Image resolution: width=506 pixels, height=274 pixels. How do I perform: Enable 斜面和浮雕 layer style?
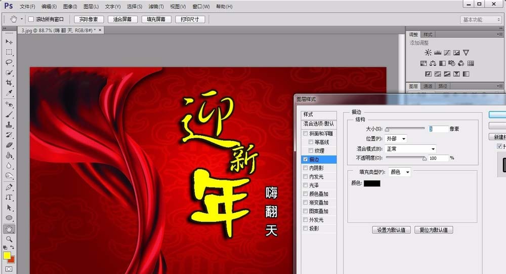coord(306,133)
